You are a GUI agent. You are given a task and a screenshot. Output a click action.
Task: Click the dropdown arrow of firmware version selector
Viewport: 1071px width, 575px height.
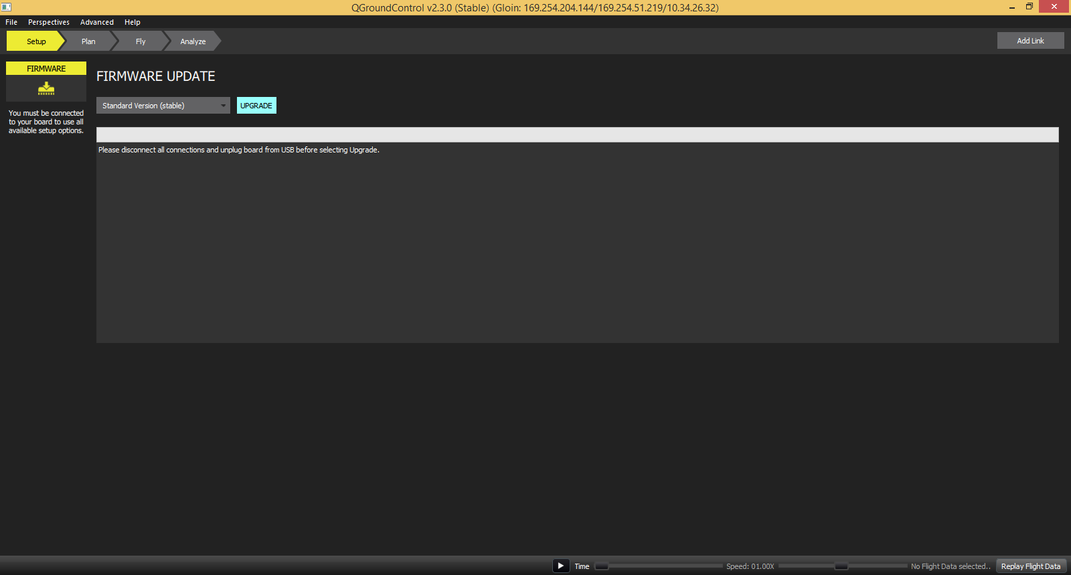coord(223,106)
